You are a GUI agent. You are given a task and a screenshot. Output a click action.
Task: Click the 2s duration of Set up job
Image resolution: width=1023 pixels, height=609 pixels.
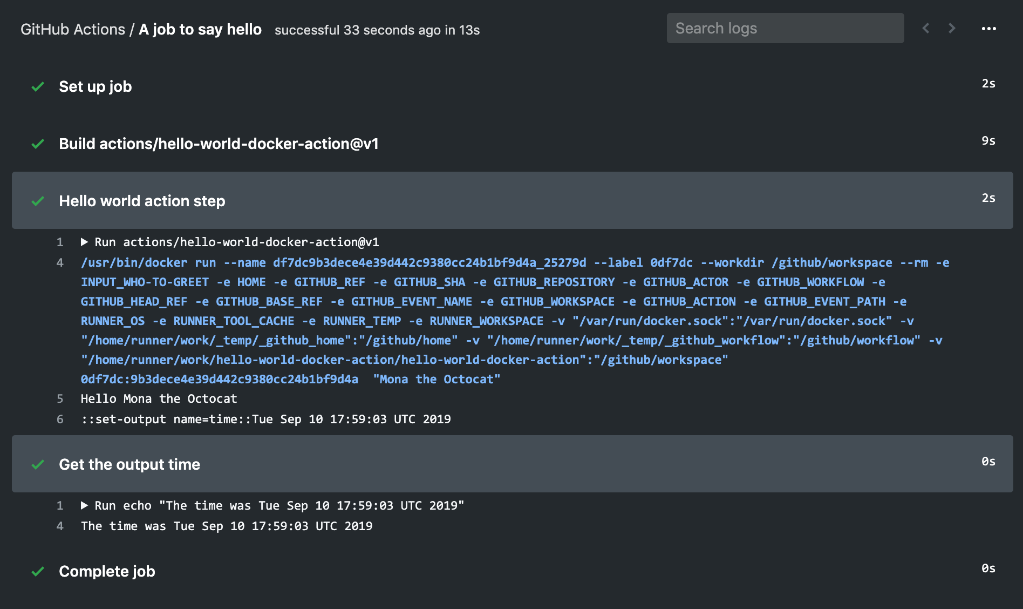(988, 83)
